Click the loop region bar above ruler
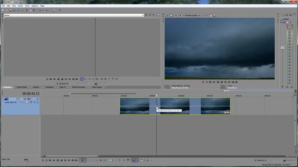Viewport: 298px width, 167px height. (103, 94)
